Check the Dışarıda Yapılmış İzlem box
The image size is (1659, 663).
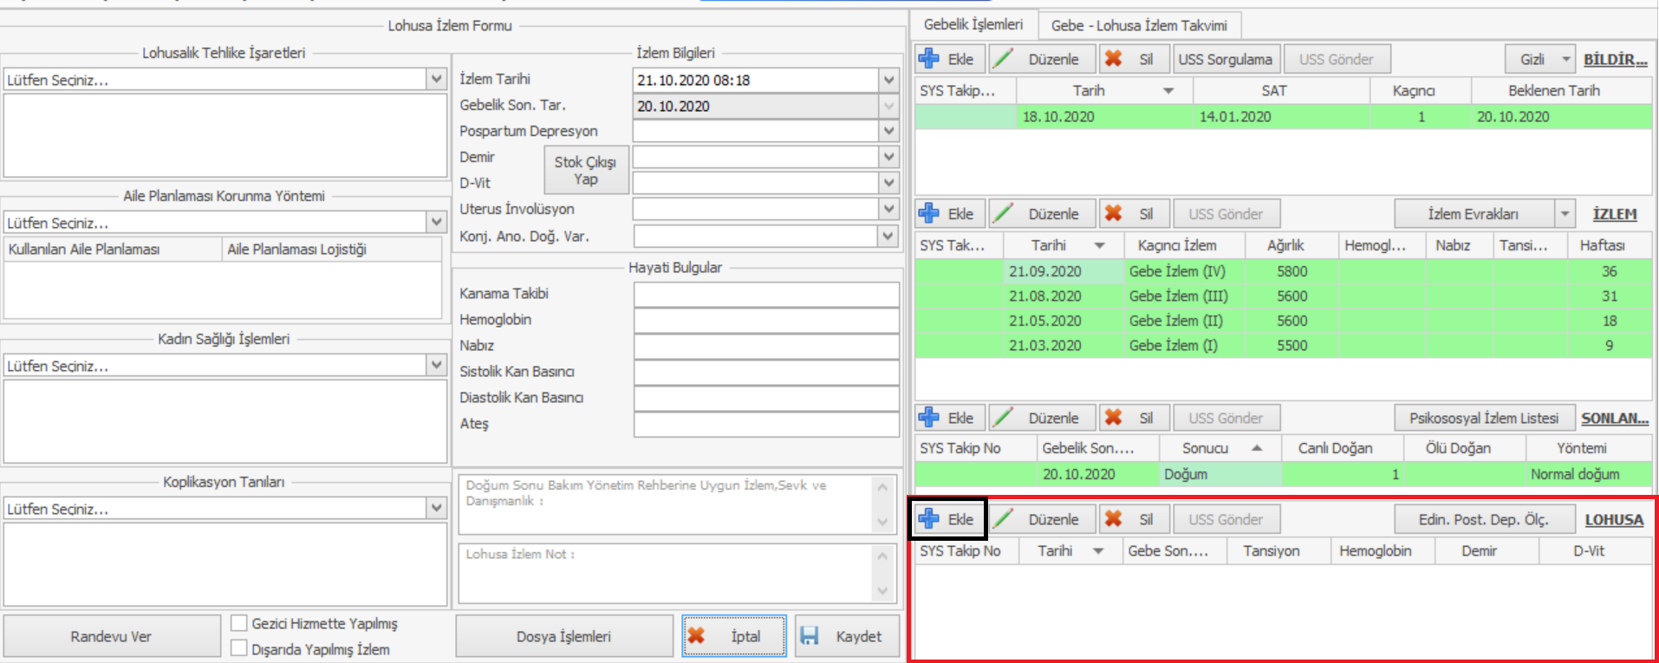coord(239,648)
